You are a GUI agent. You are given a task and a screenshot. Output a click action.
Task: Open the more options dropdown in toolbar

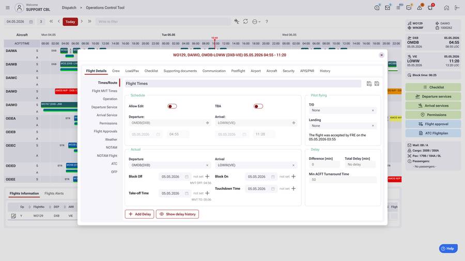(x=256, y=22)
